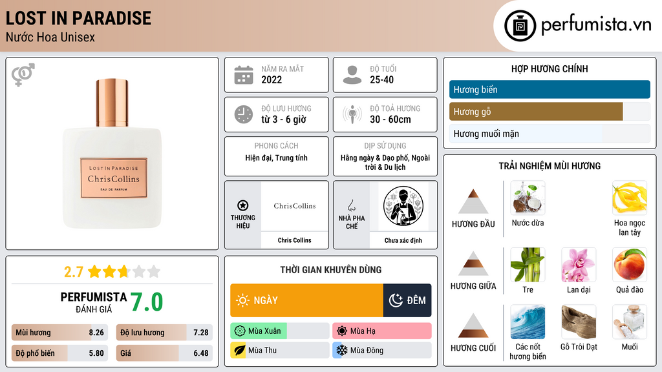This screenshot has height=372, width=662.
Task: Click the sillage value 30 - 60cm
Action: 390,119
